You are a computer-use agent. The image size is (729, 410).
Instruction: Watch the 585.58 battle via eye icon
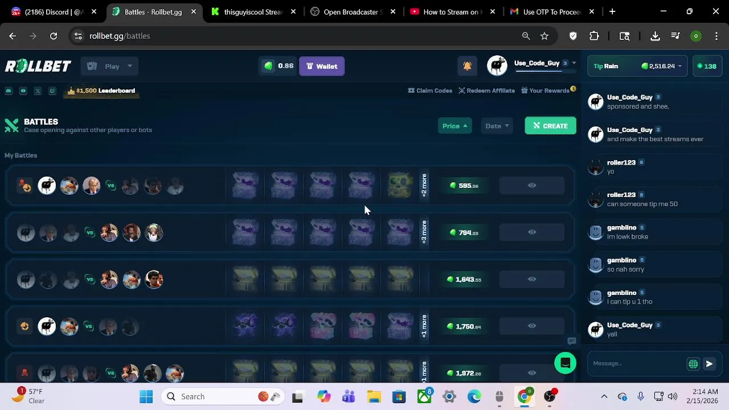(x=532, y=186)
